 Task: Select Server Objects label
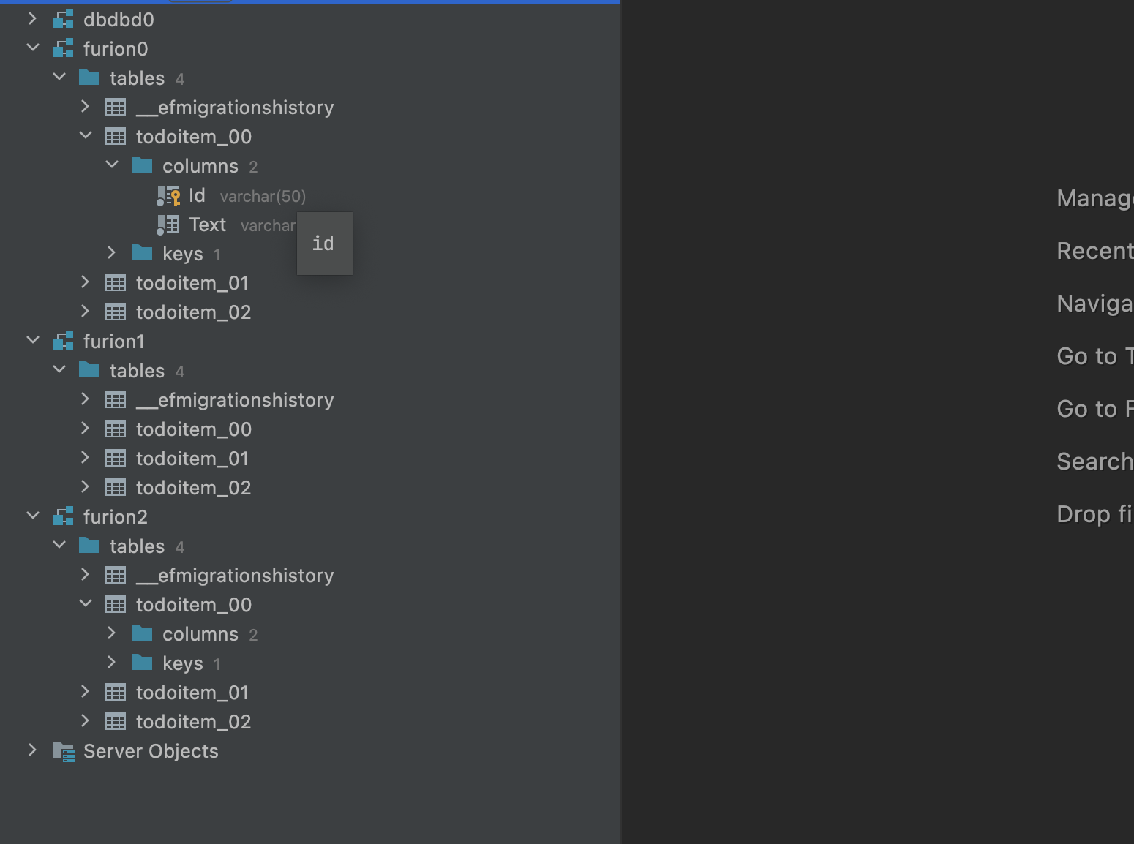[151, 751]
